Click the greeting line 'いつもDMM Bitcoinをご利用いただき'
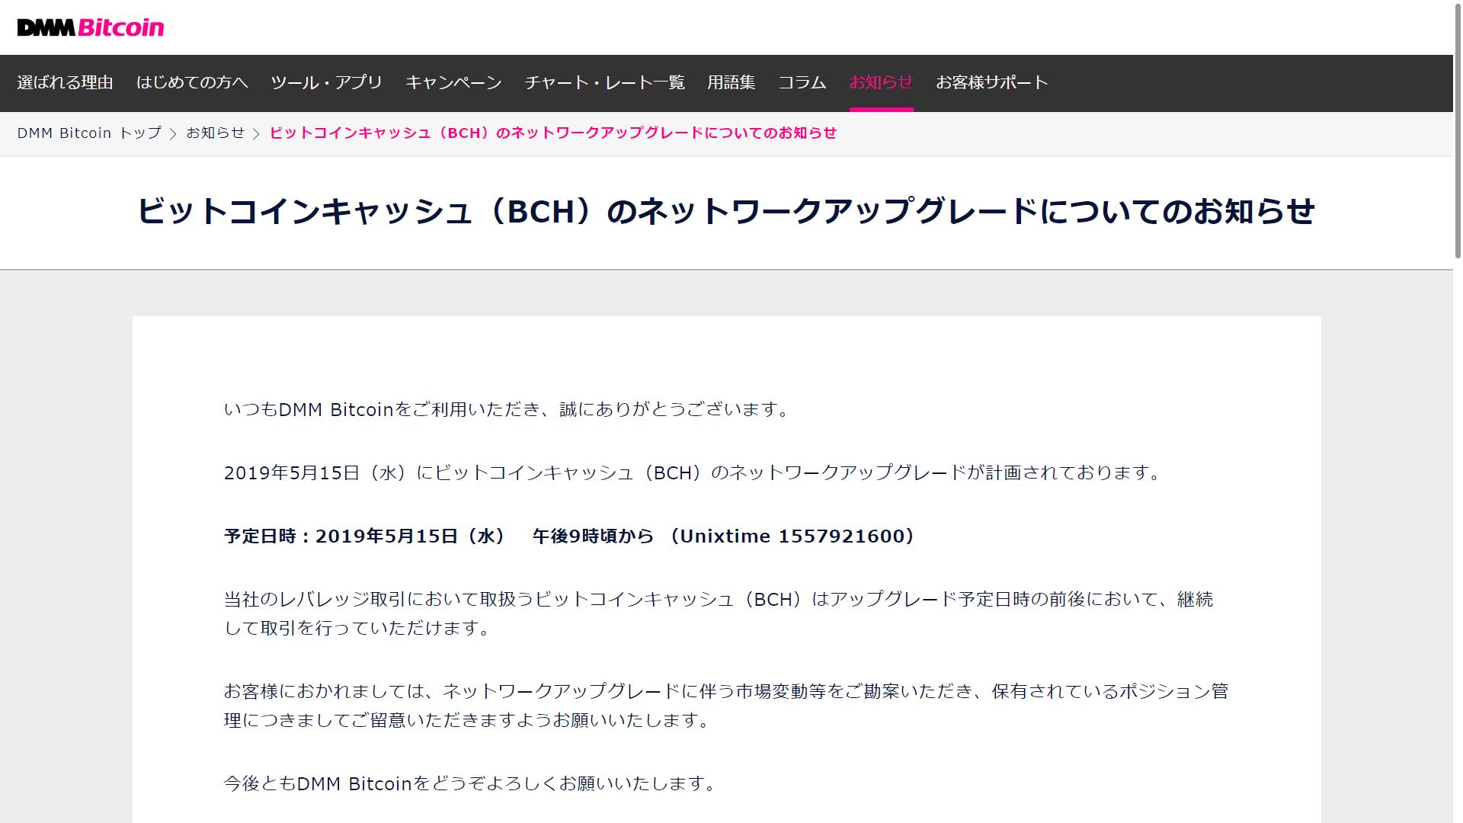Image resolution: width=1463 pixels, height=823 pixels. click(x=383, y=410)
